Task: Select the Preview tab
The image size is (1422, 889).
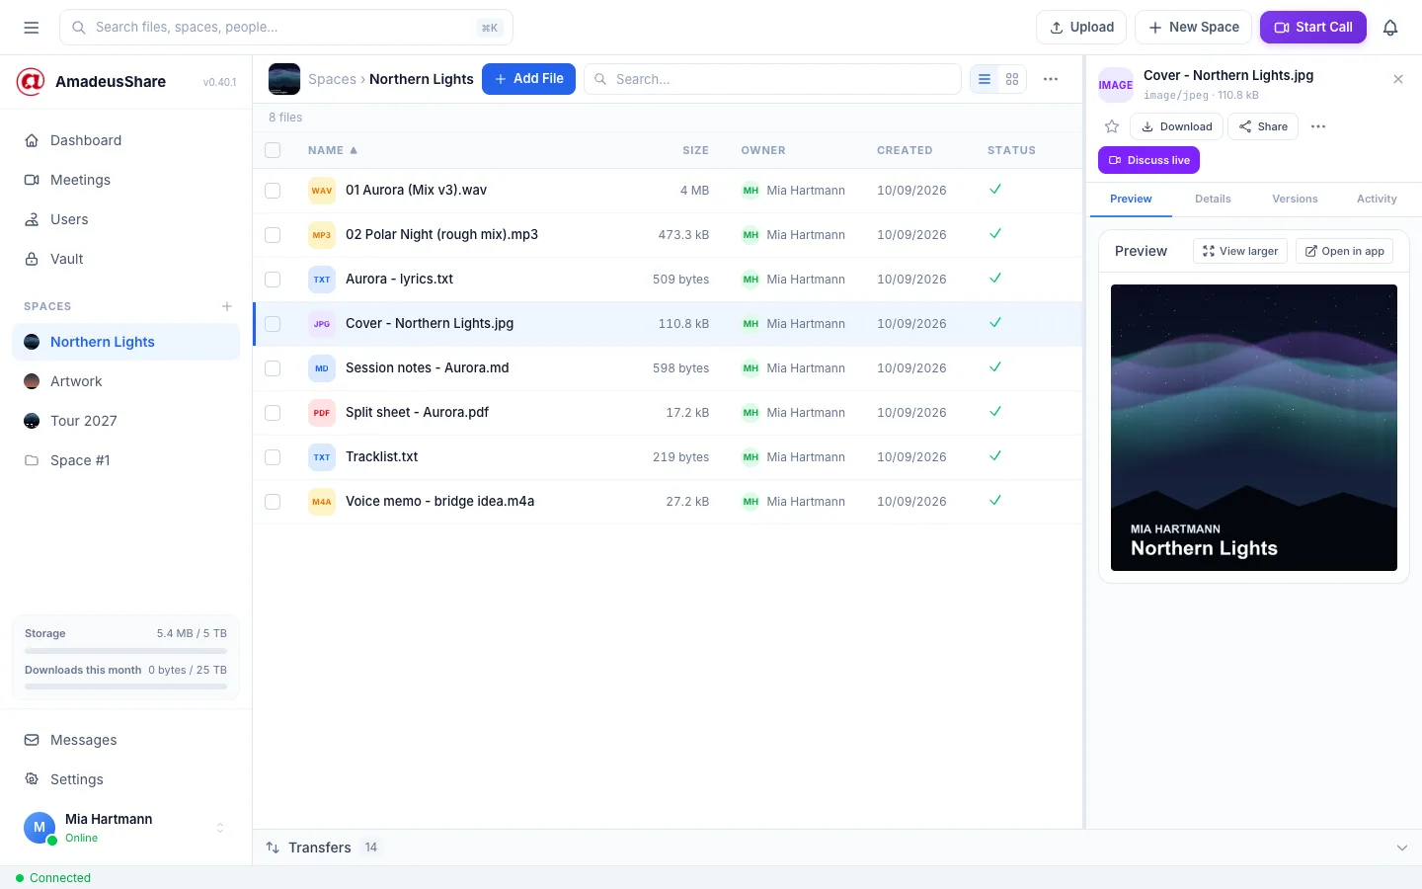Action: (x=1131, y=199)
